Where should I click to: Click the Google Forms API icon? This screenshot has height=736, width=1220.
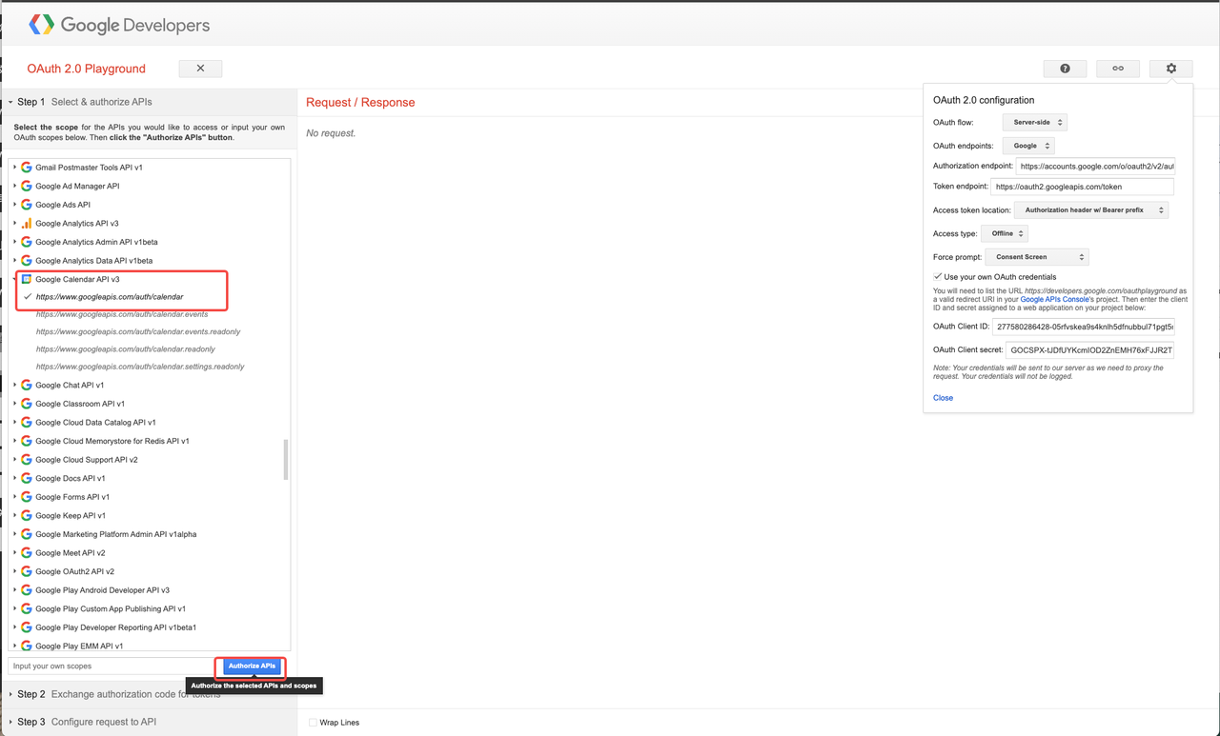tap(27, 496)
